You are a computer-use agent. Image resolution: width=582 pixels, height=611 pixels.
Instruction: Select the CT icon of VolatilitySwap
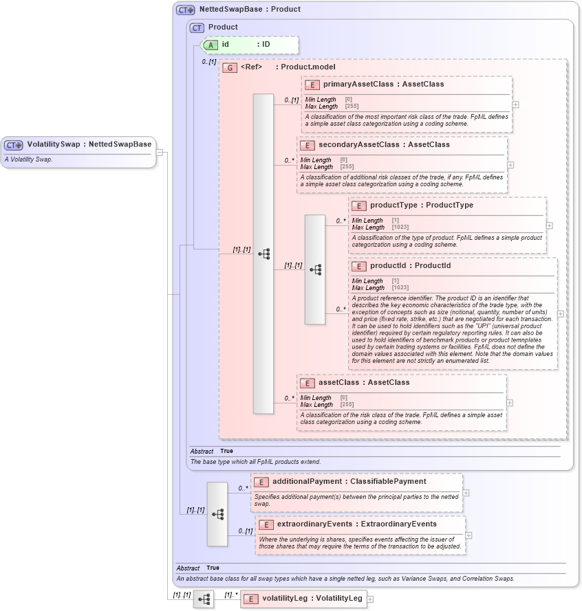click(12, 145)
